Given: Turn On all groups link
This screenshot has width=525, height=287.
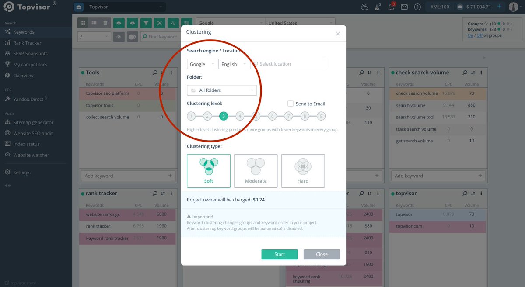Looking at the screenshot, I should 470,35.
